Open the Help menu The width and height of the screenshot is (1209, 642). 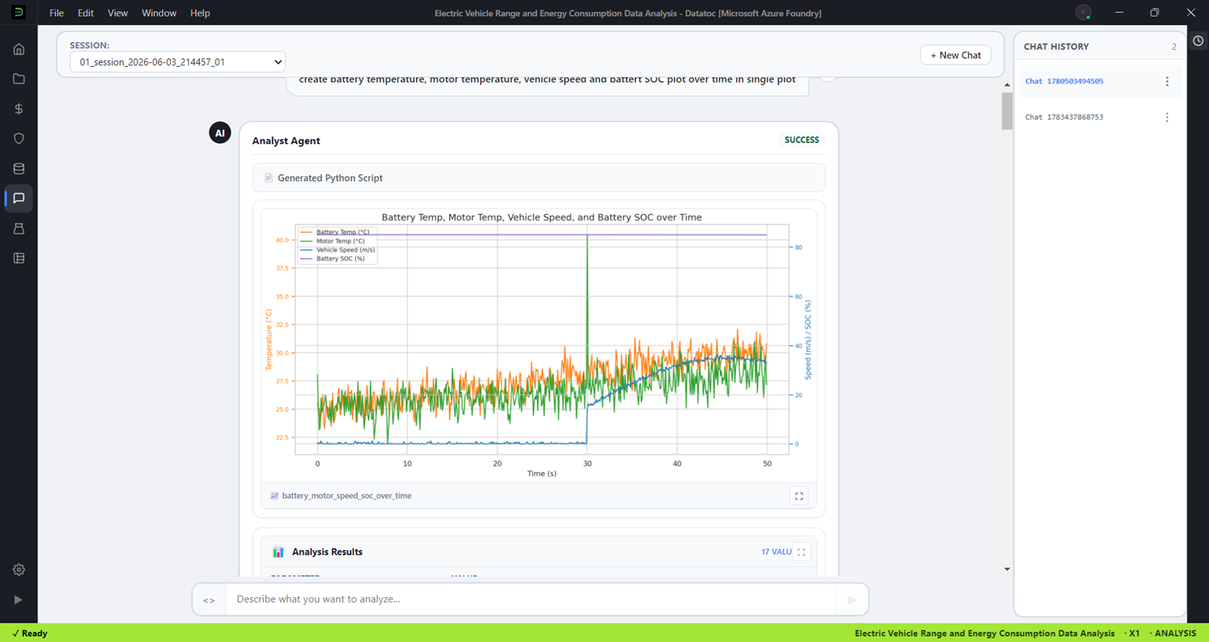pos(200,13)
